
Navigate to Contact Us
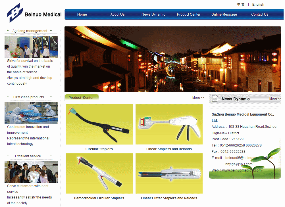tap(259, 14)
